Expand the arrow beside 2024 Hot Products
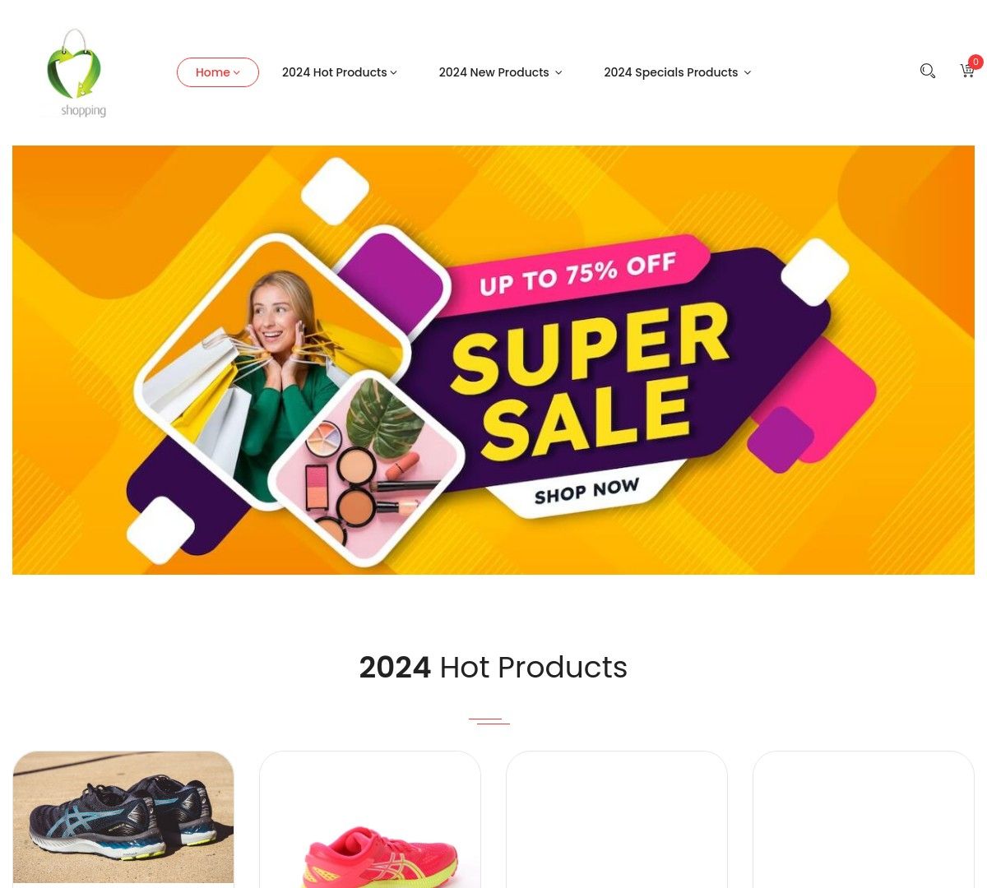The width and height of the screenshot is (987, 888). click(x=393, y=72)
